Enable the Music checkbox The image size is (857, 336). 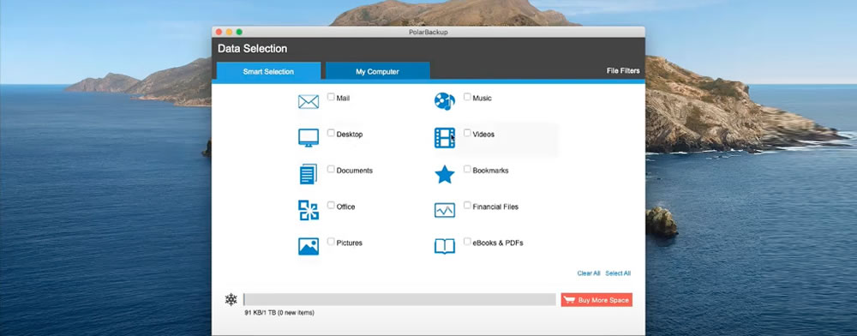click(467, 97)
